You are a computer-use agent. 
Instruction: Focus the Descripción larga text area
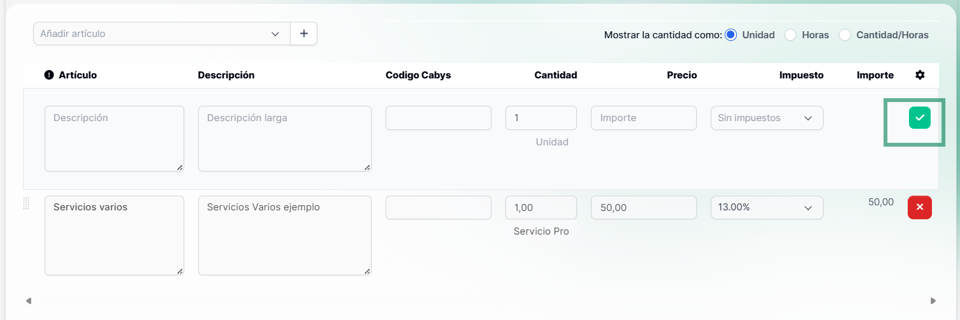pos(285,138)
